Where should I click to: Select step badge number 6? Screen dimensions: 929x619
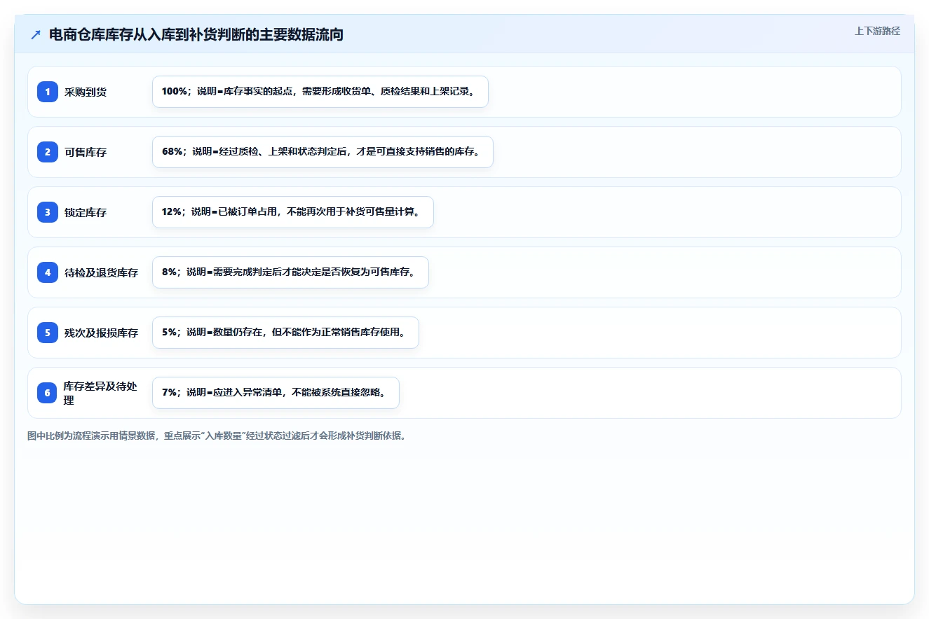(48, 393)
